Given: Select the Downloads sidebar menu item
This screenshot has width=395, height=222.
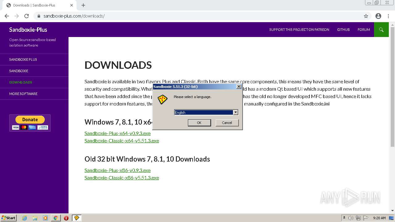Looking at the screenshot, I should (x=21, y=82).
